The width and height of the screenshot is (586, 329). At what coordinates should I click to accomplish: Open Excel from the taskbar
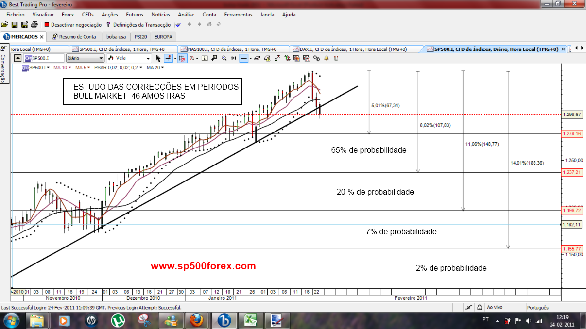coord(250,320)
